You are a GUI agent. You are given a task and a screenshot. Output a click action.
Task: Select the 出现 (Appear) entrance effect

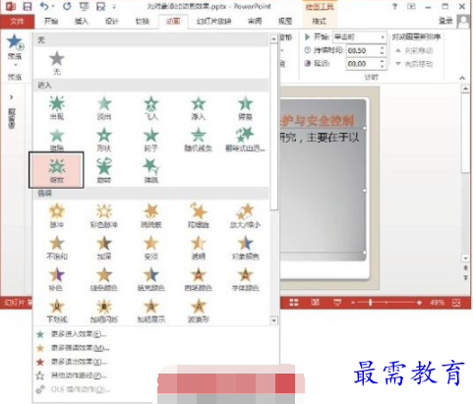57,108
